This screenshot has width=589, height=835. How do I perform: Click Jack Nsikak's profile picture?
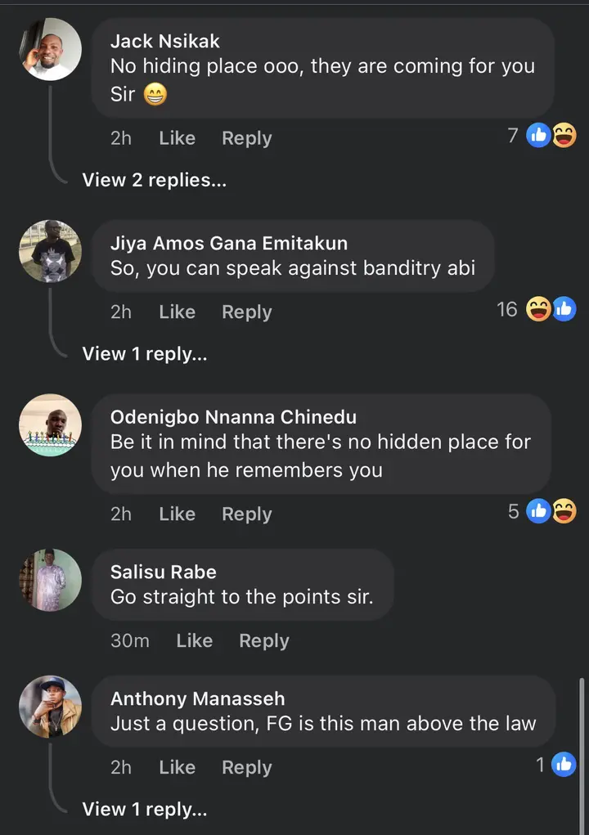[51, 49]
